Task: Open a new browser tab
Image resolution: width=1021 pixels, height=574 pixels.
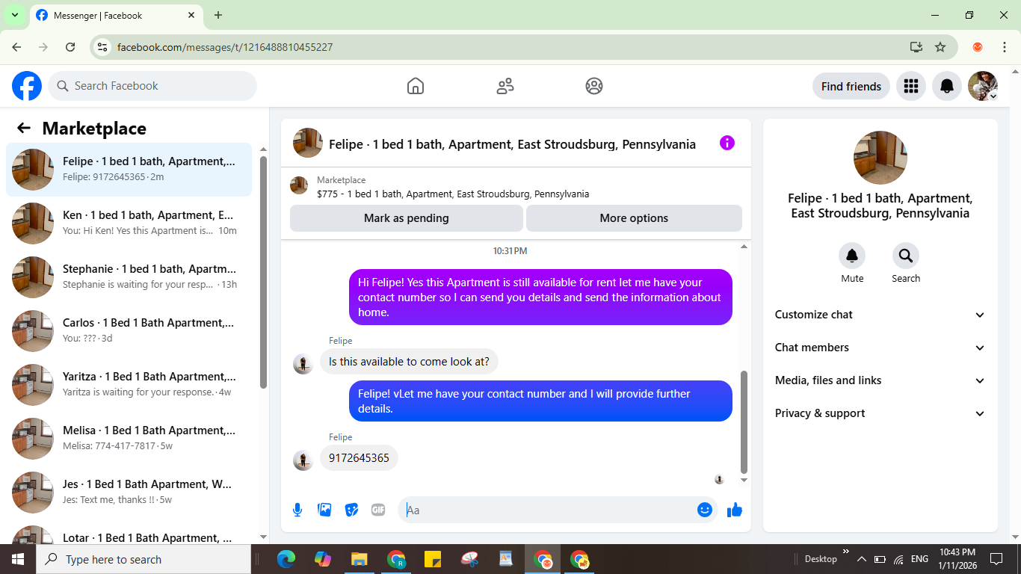Action: coord(218,15)
